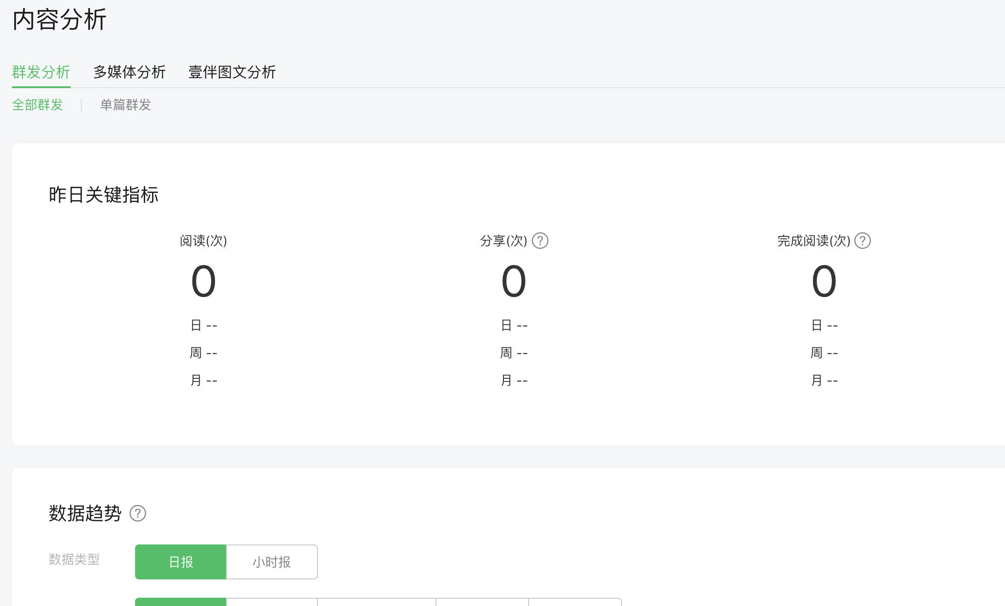Click the 分享(次) metric label
The width and height of the screenshot is (1005, 606).
click(503, 241)
